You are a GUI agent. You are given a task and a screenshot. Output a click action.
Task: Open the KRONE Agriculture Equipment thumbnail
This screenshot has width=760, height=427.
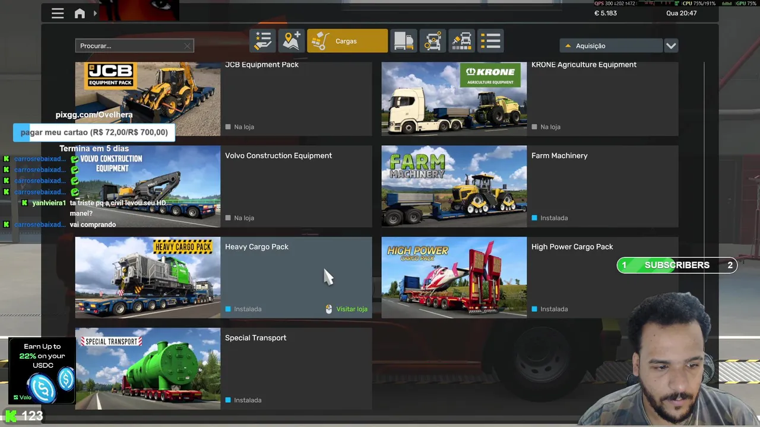(454, 99)
